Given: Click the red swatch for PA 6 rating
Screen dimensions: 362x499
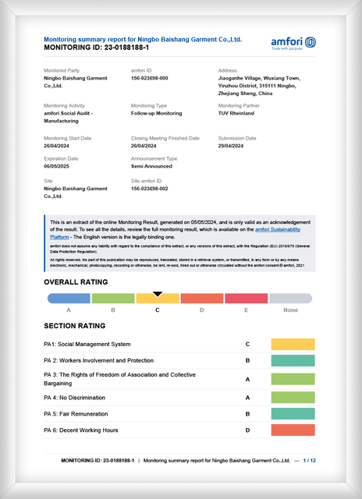Looking at the screenshot, I should tap(293, 430).
